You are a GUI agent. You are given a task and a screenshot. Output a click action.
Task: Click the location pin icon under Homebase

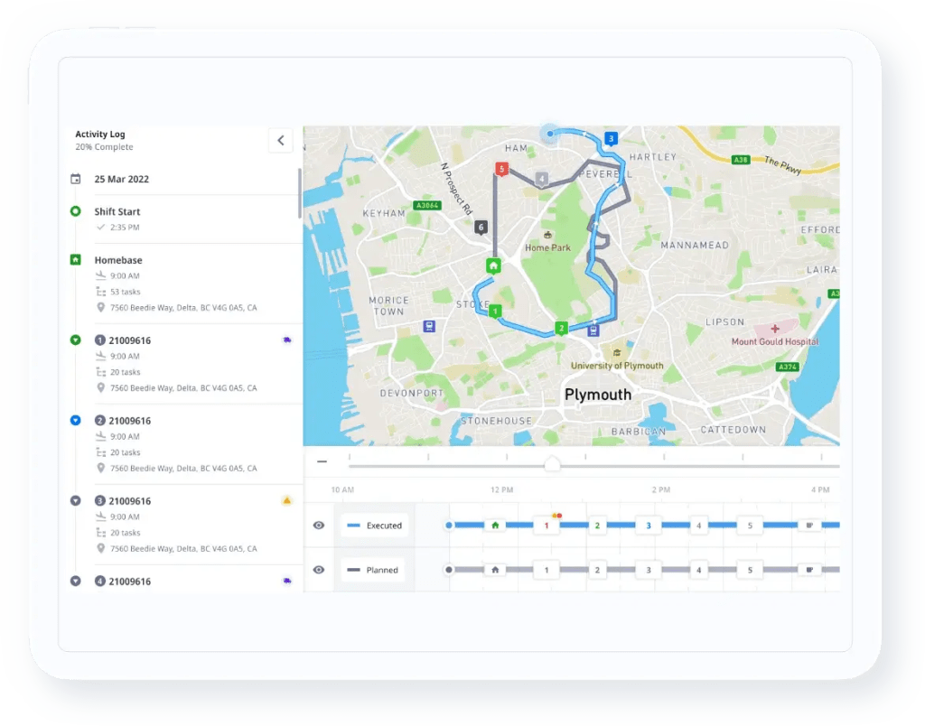click(99, 308)
